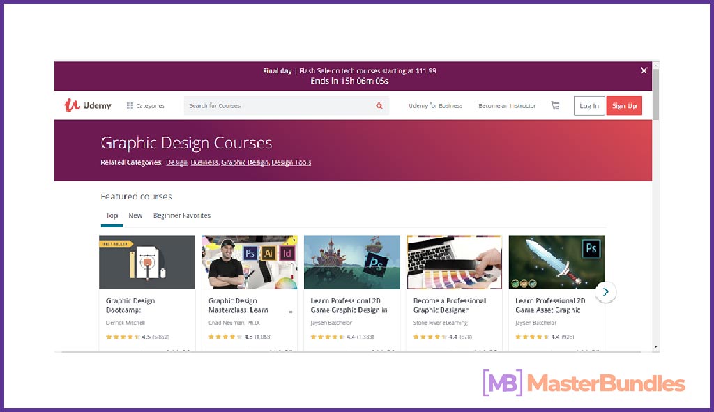Screen dimensions: 714x412
Task: Open Graphic Design Masterclass course thumbnail
Action: click(x=250, y=262)
